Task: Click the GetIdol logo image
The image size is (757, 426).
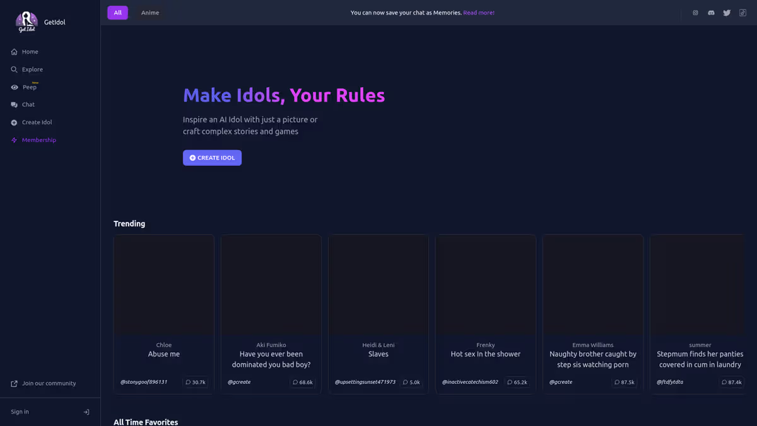Action: coord(26,22)
